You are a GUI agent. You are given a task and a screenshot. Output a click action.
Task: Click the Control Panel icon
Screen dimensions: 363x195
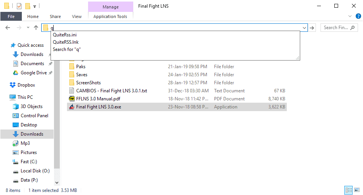pyautogui.click(x=16, y=116)
